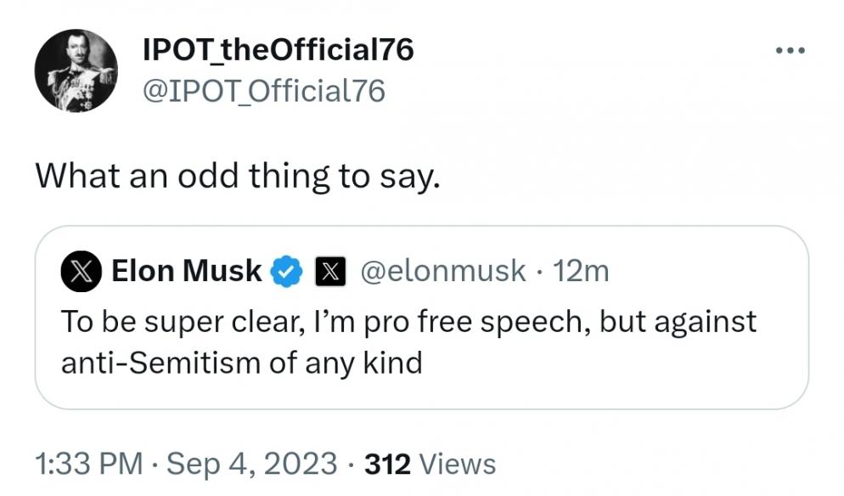Image resolution: width=844 pixels, height=496 pixels.
Task: Tap 'anti-Semitism of any kind' line
Action: (242, 363)
